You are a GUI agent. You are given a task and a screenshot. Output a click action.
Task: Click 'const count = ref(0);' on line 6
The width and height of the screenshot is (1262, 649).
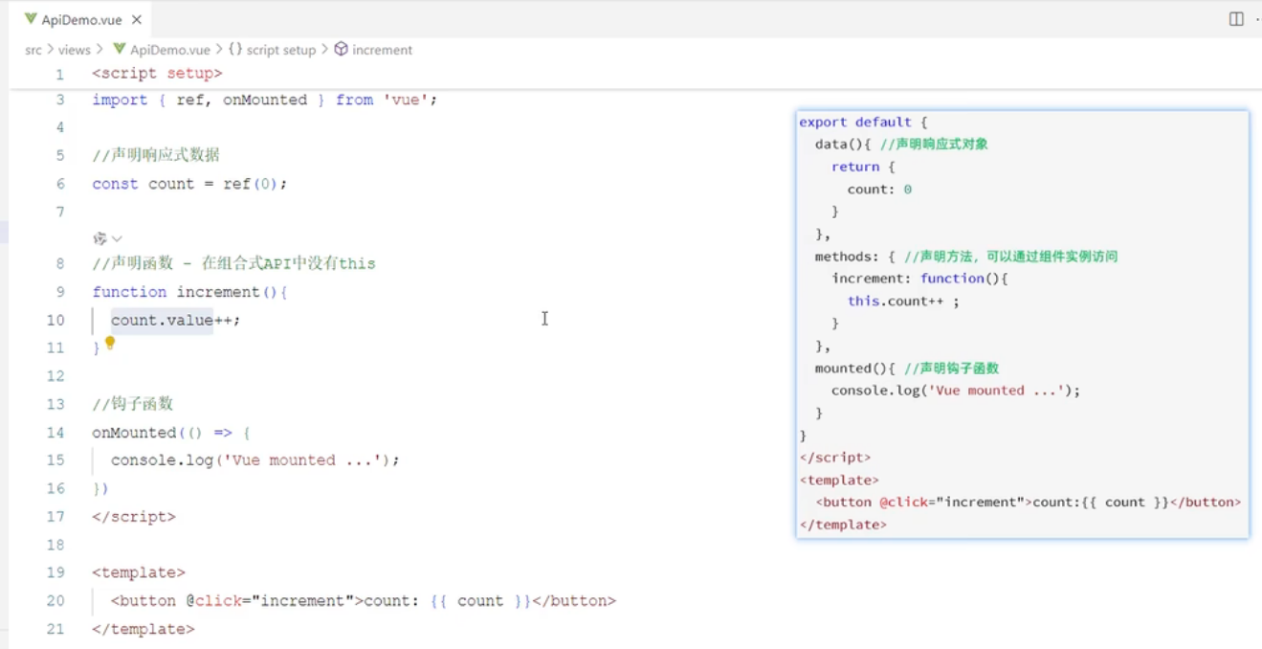click(189, 184)
